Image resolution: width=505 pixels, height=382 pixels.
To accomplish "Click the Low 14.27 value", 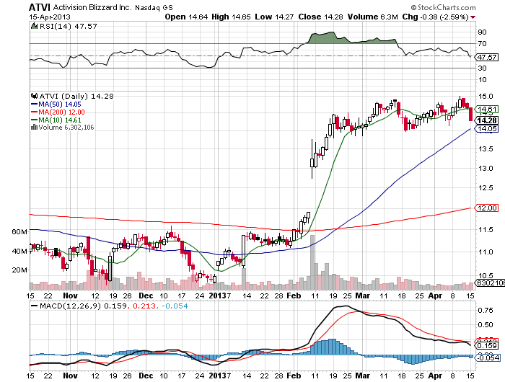I will coord(274,17).
